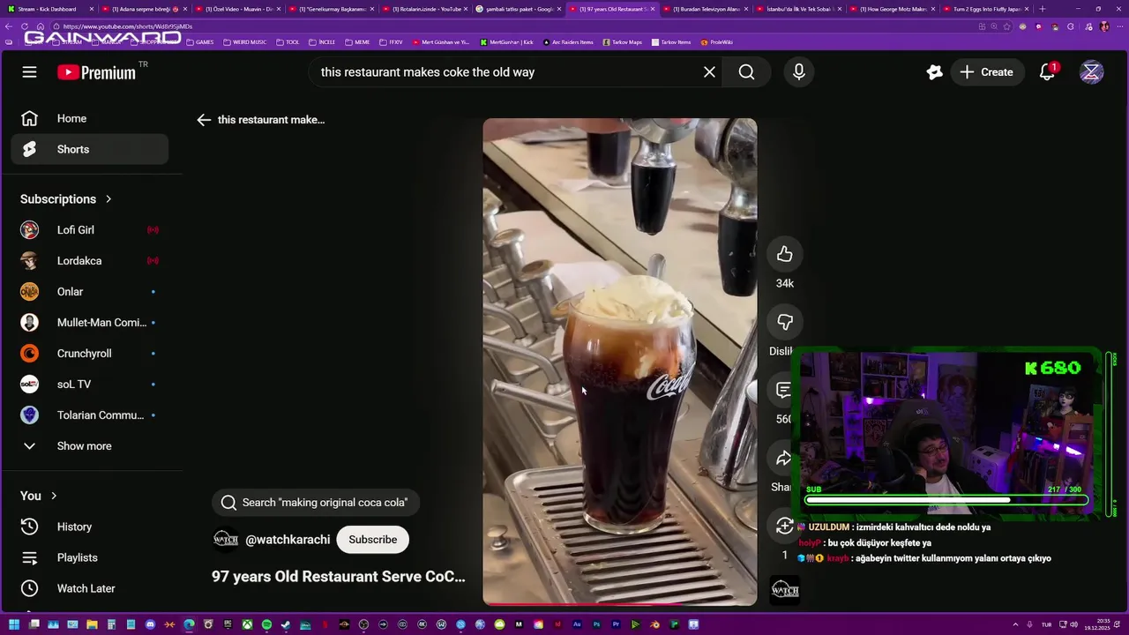Expand the Subscriptions section
Image resolution: width=1129 pixels, height=635 pixels.
click(66, 199)
